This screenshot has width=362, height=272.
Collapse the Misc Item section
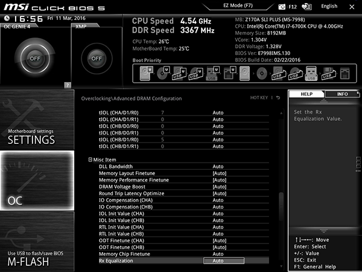pos(91,160)
